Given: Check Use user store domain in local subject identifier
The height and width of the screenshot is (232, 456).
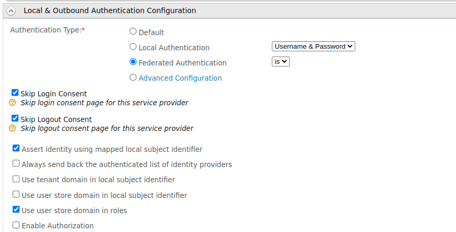Looking at the screenshot, I should tap(16, 194).
